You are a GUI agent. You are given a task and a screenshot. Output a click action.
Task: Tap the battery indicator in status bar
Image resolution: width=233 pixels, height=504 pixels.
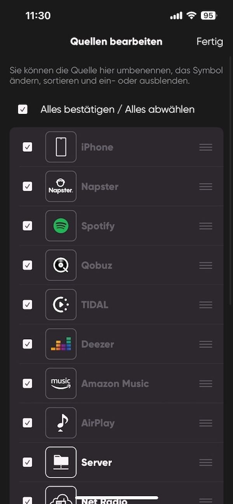click(209, 16)
